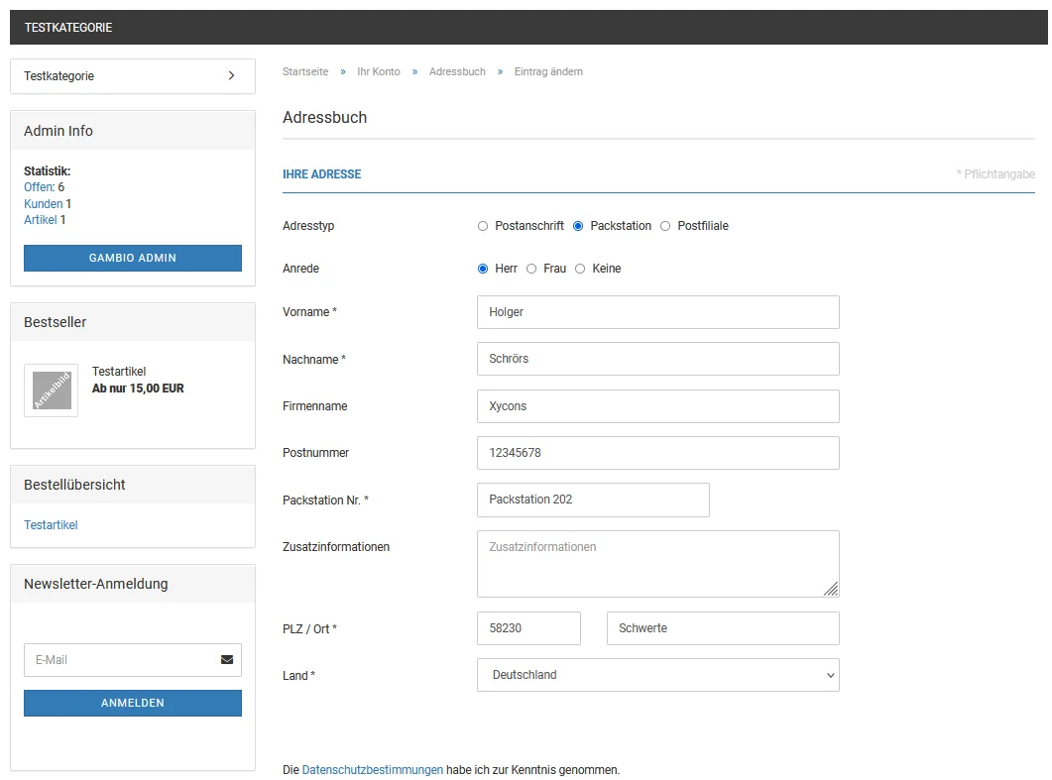Click the Packstation Nr. input field

point(593,500)
